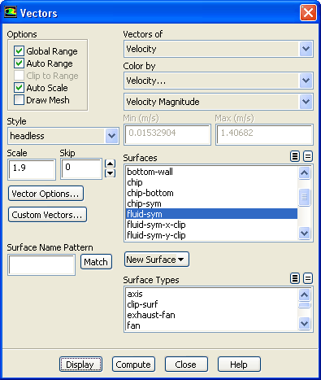This screenshot has width=321, height=380.
Task: Click the Close button at bottom
Action: 186,365
